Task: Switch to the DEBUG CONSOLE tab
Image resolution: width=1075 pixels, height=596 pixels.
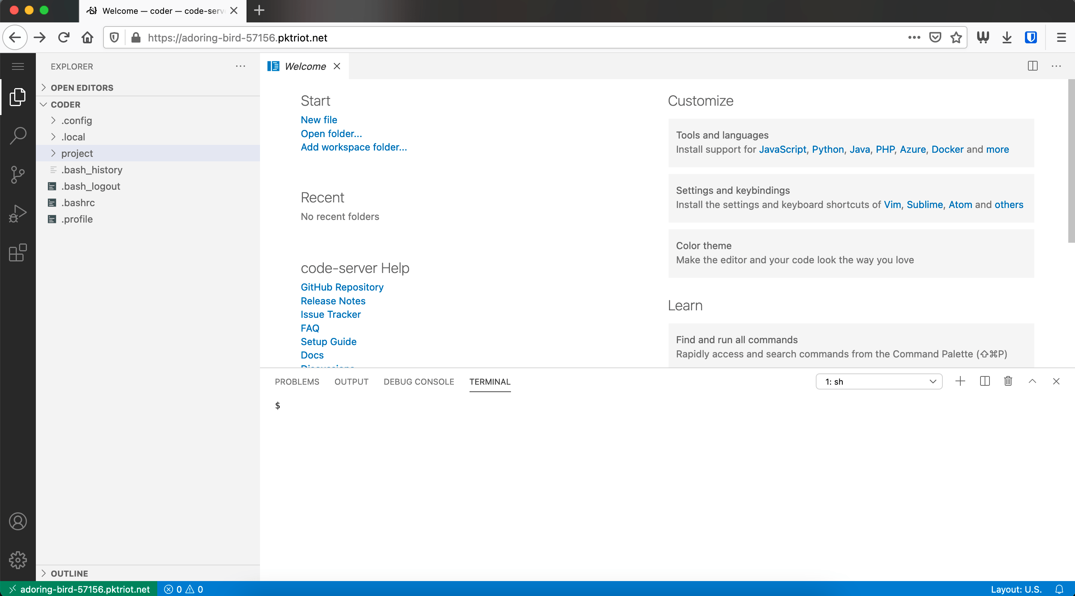Action: pyautogui.click(x=419, y=382)
